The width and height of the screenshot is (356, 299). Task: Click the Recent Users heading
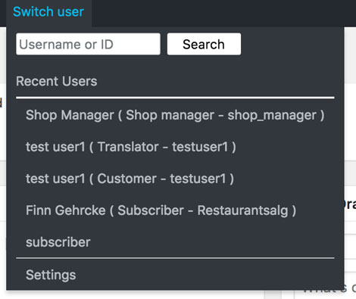(57, 81)
